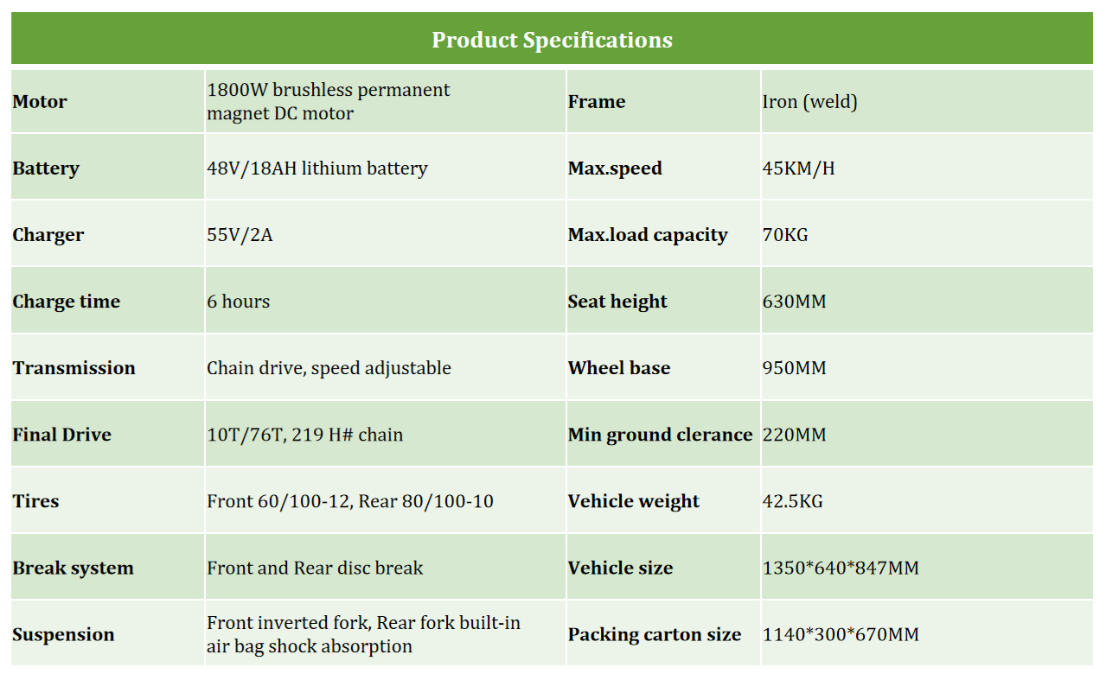
Task: Click the Min ground clerance label
Action: tap(660, 435)
